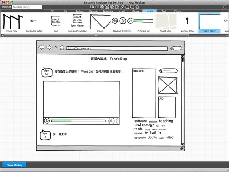
Task: Click the Undo icon in the toolbar
Action: [x=92, y=7]
